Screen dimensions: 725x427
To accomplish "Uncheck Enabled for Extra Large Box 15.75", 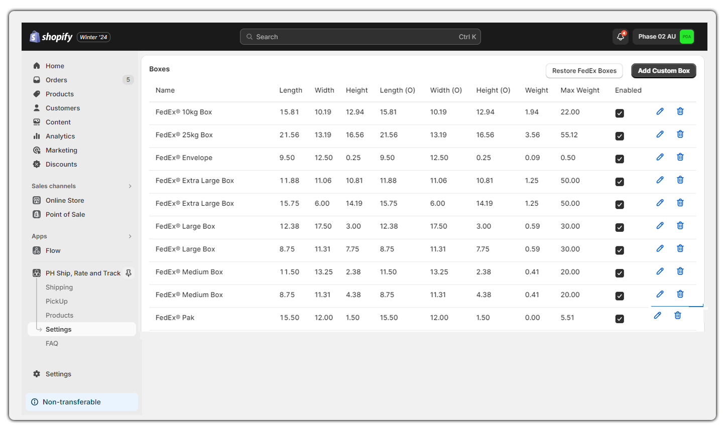I will pyautogui.click(x=620, y=205).
